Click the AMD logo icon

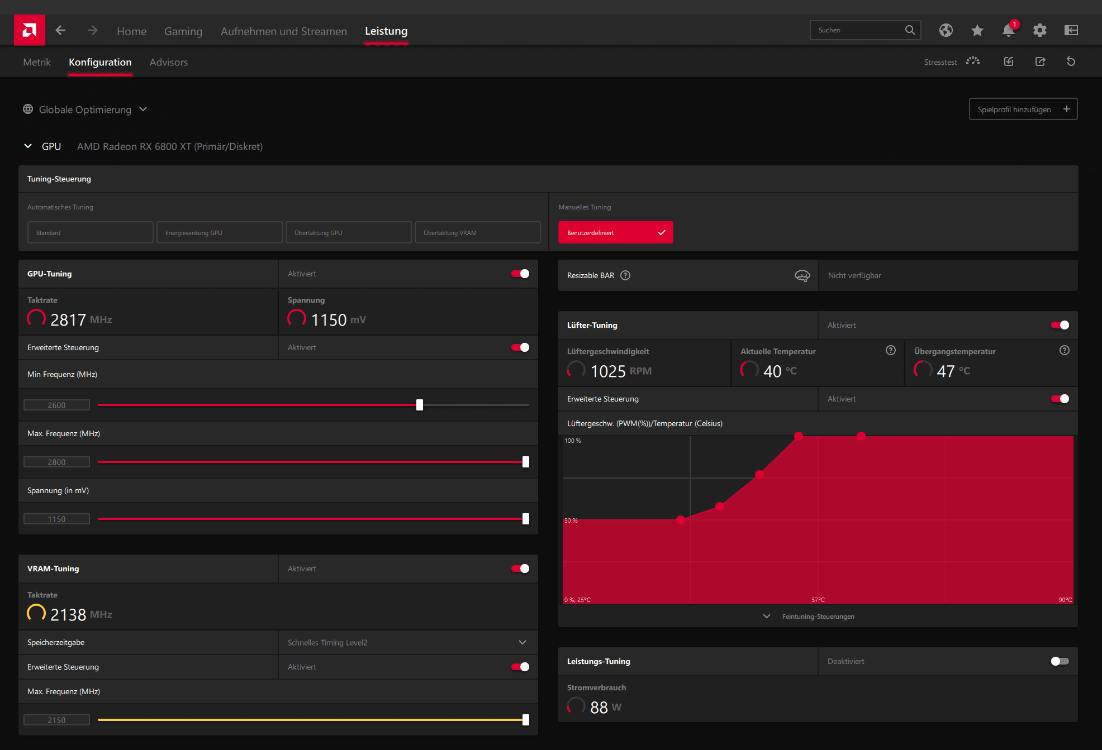point(30,30)
